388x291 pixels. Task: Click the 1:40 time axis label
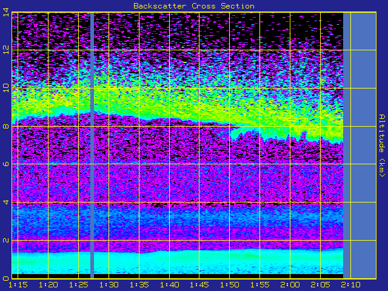tap(169, 284)
